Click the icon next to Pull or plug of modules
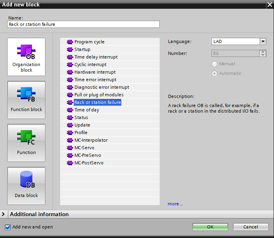274x238 pixels. [70, 95]
